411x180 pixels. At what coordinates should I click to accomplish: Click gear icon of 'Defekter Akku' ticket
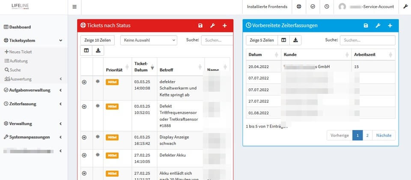pos(98,155)
